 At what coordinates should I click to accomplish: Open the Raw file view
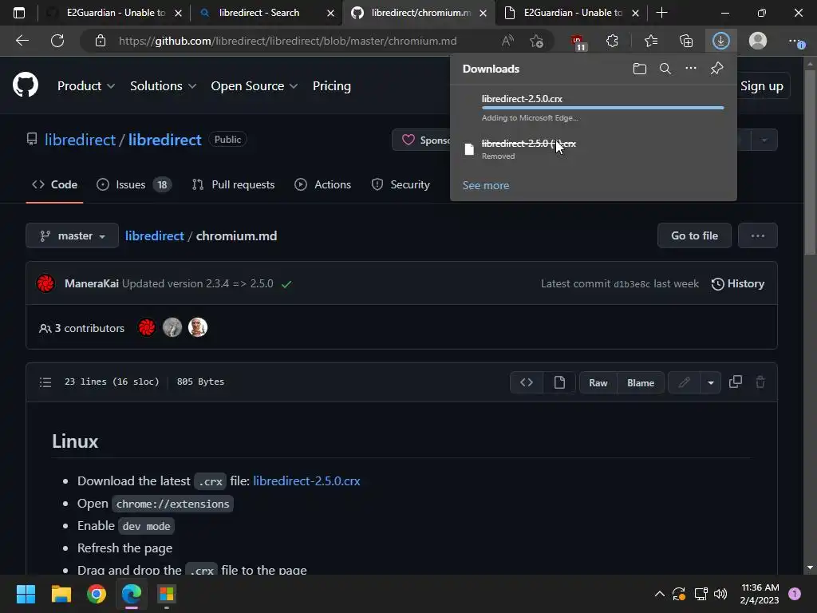coord(598,382)
